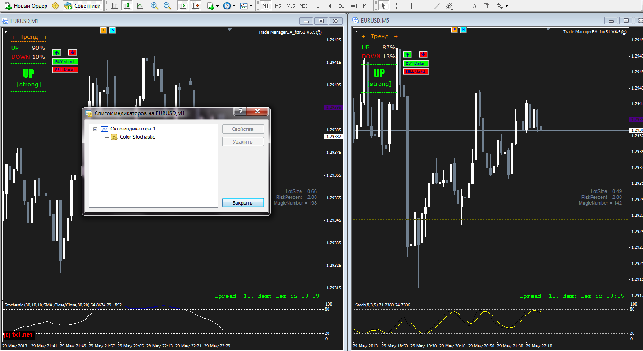Click the Stochastic (30,10,10,SMA) indicator label
The height and width of the screenshot is (351, 643).
(63, 305)
